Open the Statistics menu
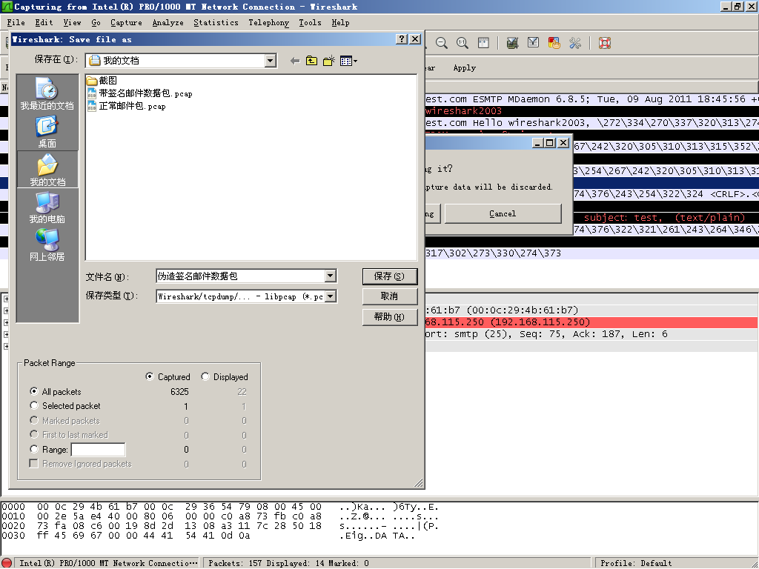 click(216, 23)
